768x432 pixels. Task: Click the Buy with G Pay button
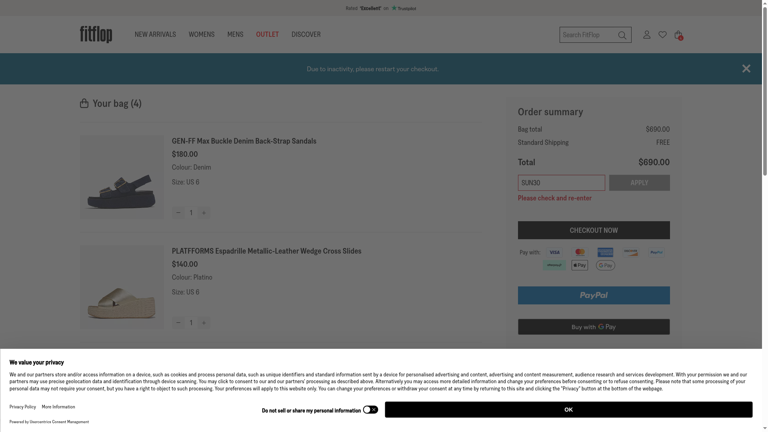pyautogui.click(x=594, y=327)
